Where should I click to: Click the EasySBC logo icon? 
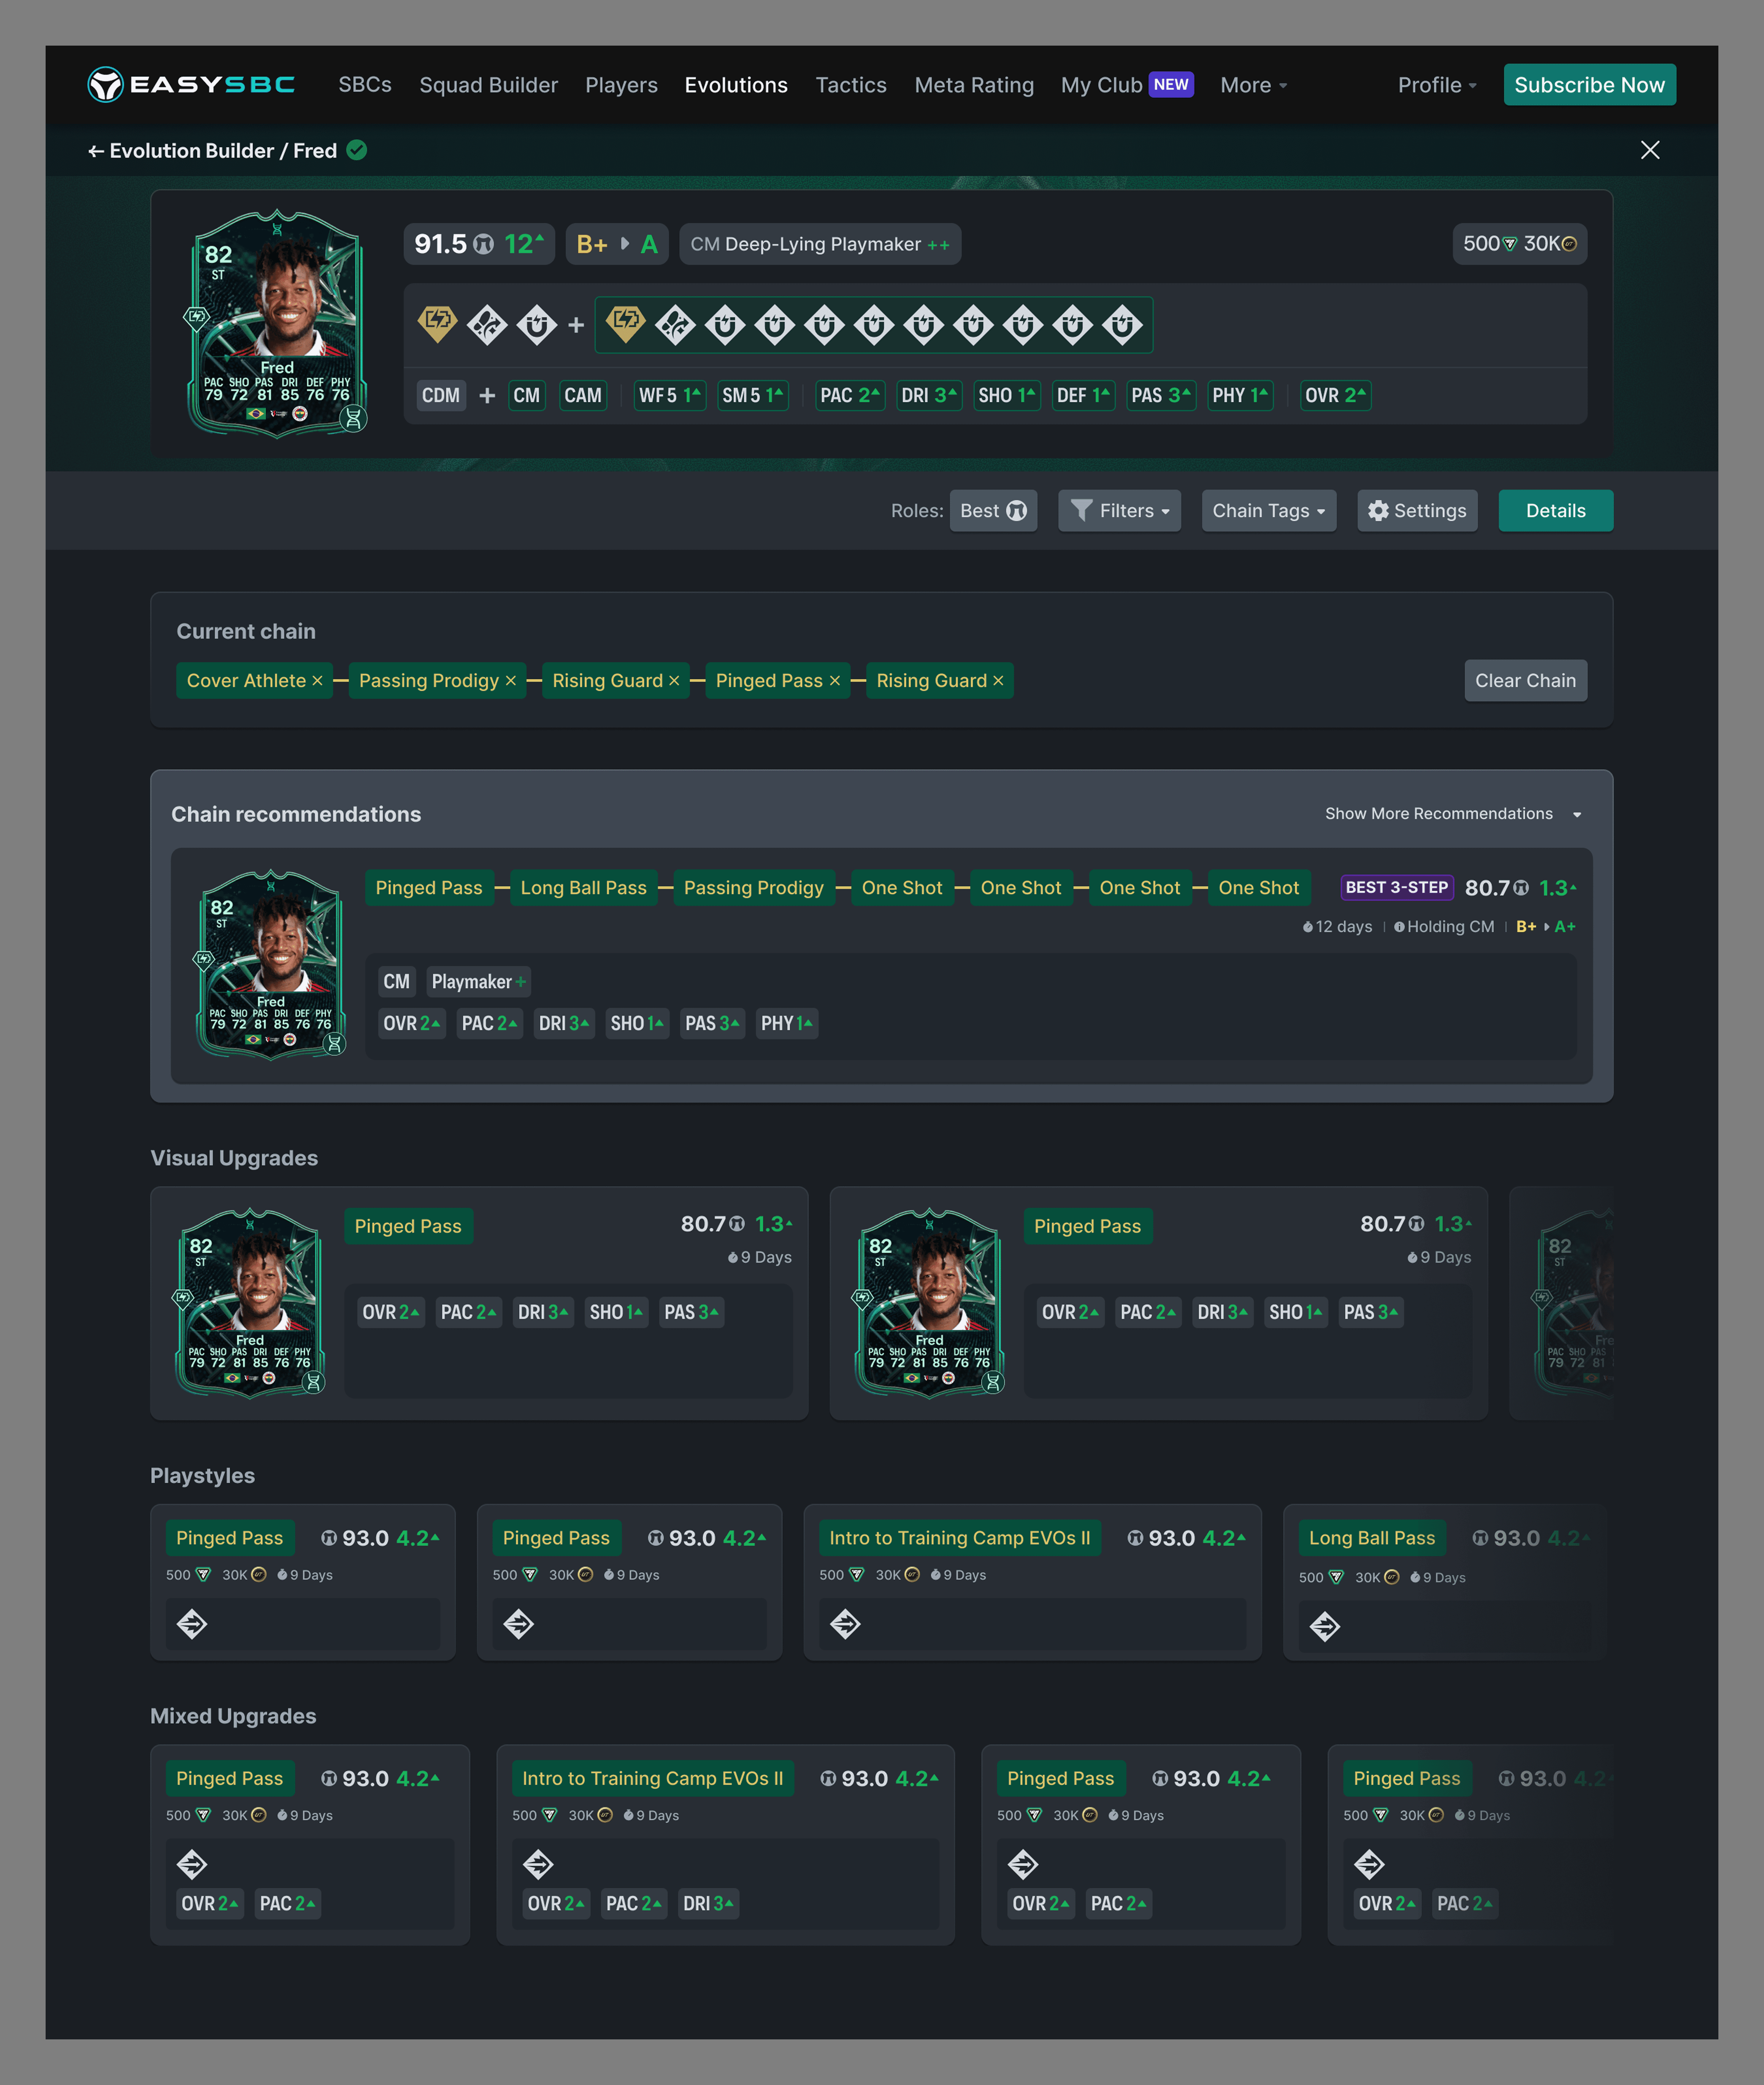(104, 85)
